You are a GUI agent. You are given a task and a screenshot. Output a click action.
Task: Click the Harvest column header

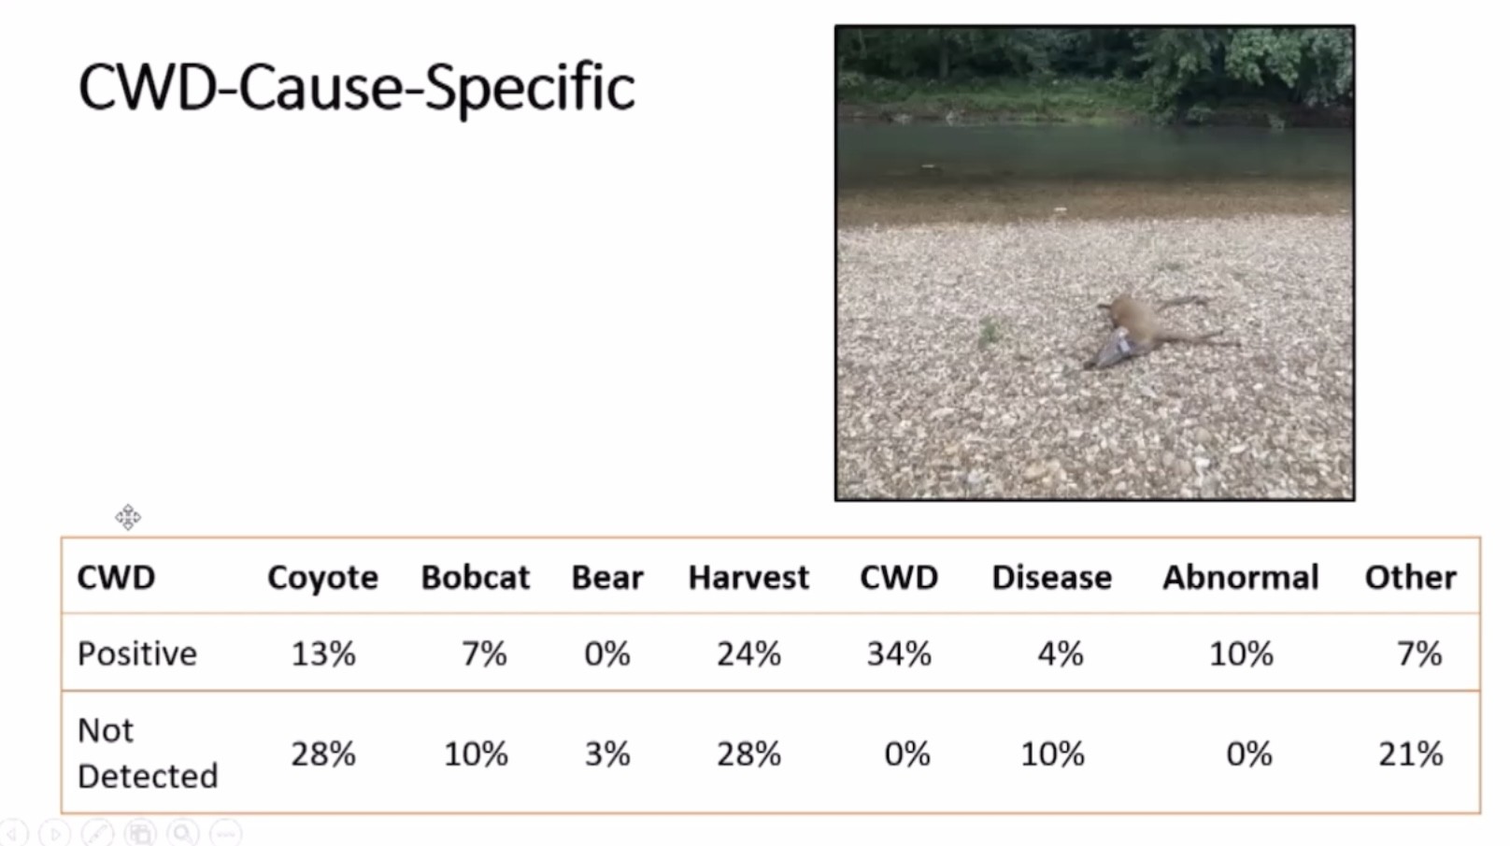748,578
